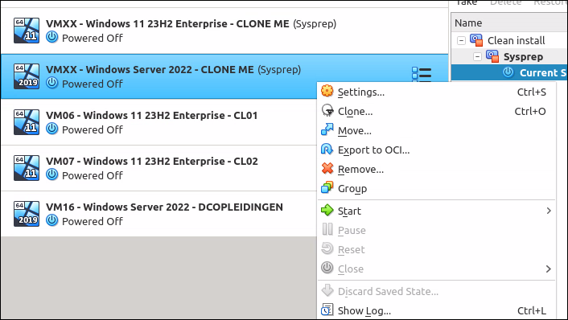Select the Sysprep snapshot row

(x=509, y=56)
